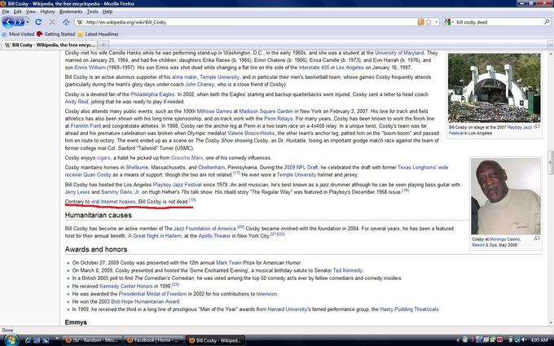Open the back/forward history dropdown arrow
The height and width of the screenshot is (346, 554).
(x=27, y=22)
